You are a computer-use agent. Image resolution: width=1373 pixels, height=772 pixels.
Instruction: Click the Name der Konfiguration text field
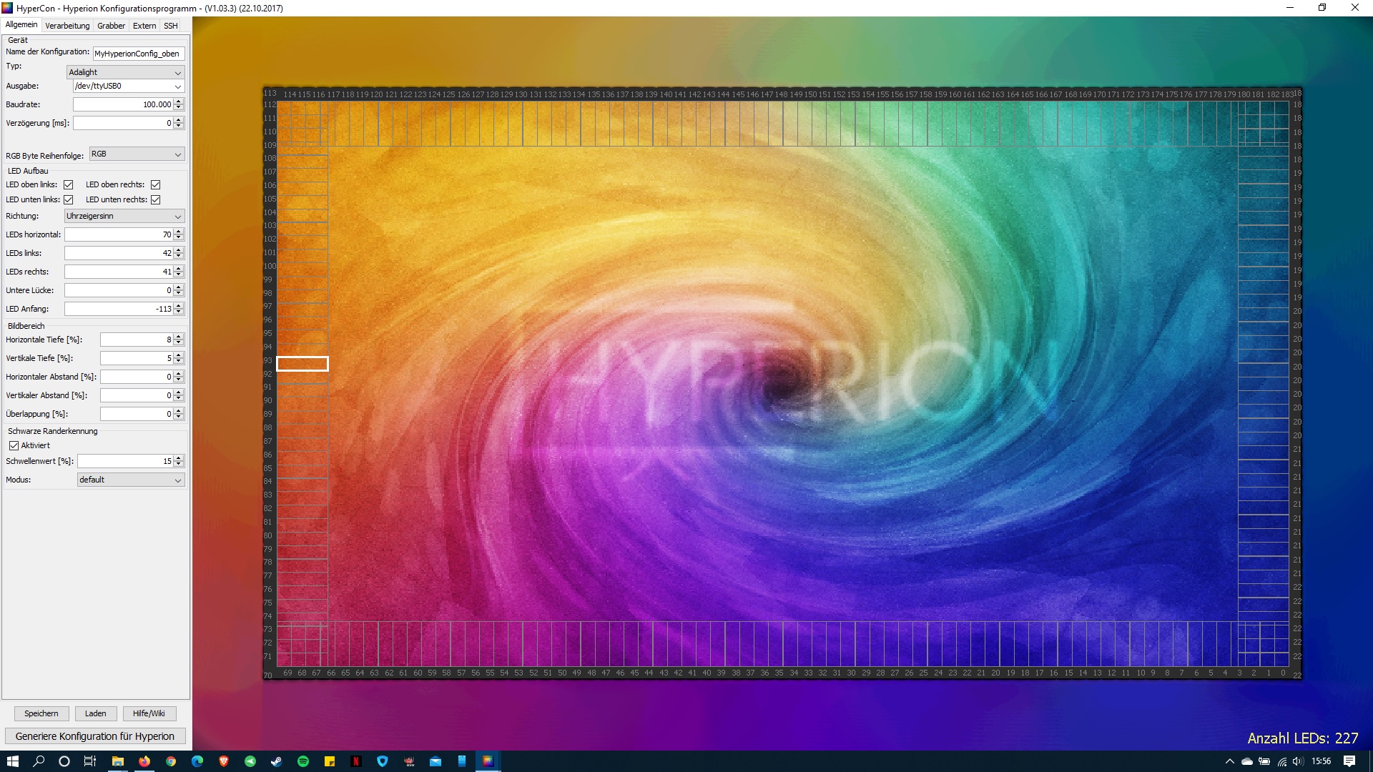(139, 54)
